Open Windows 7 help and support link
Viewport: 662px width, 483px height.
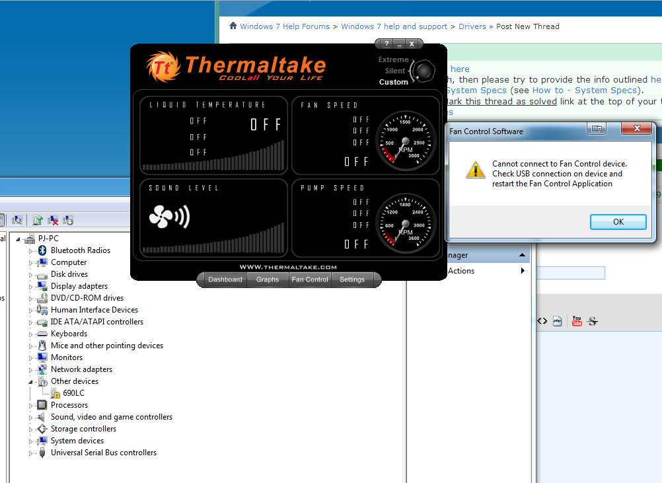click(x=394, y=26)
